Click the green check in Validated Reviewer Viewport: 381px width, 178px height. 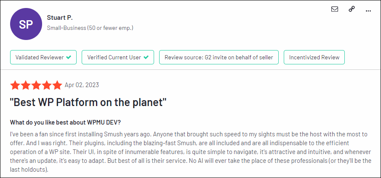[x=69, y=57]
